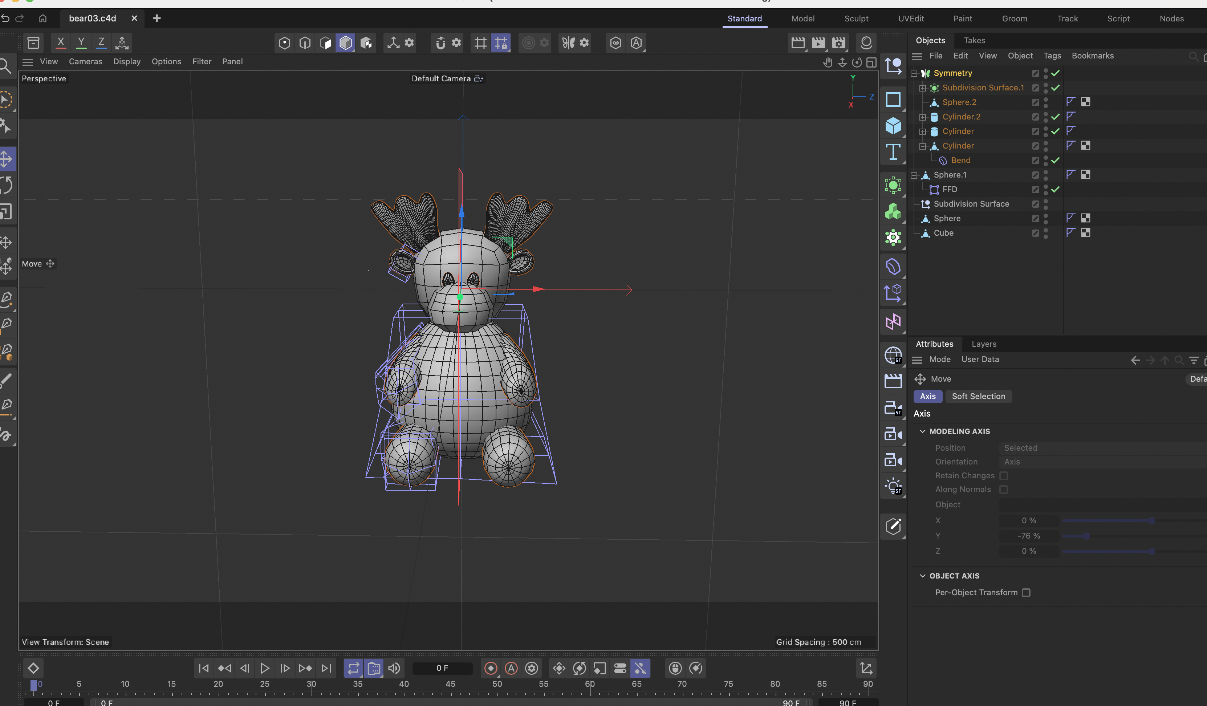Open the Cameras menu
Screen dimensions: 1207x706
85,61
